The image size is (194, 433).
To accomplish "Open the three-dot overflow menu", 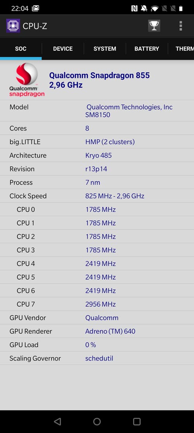I will click(180, 26).
